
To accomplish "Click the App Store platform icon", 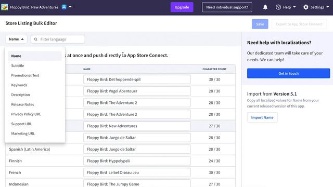I will pos(64,7).
